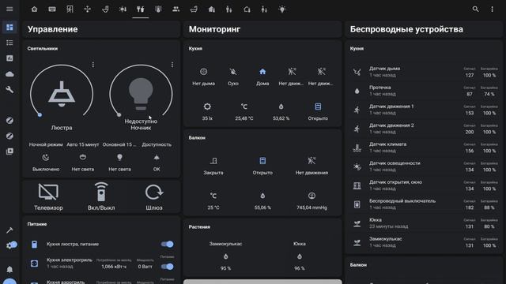
Task: Open the Датчик дыма device row
Action: tap(424, 72)
